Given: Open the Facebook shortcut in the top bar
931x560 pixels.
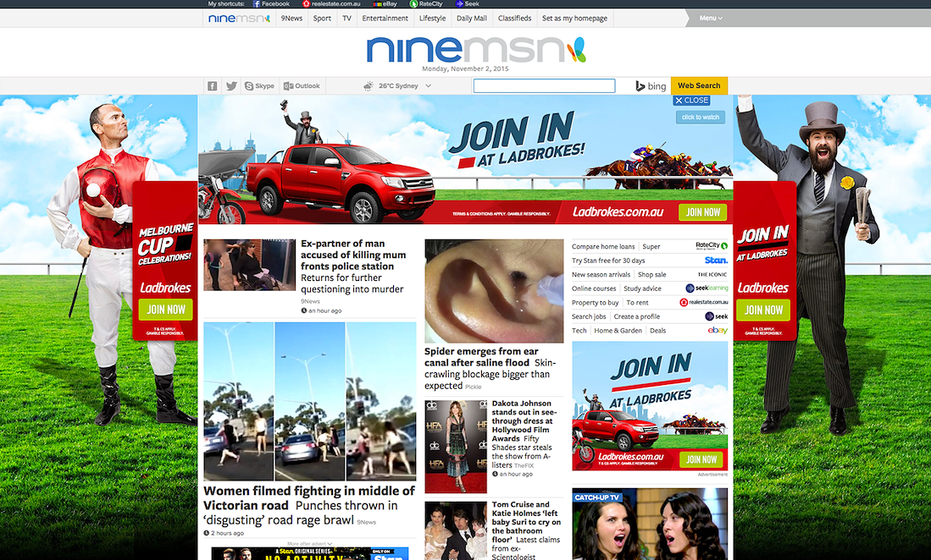Looking at the screenshot, I should coord(271,3).
